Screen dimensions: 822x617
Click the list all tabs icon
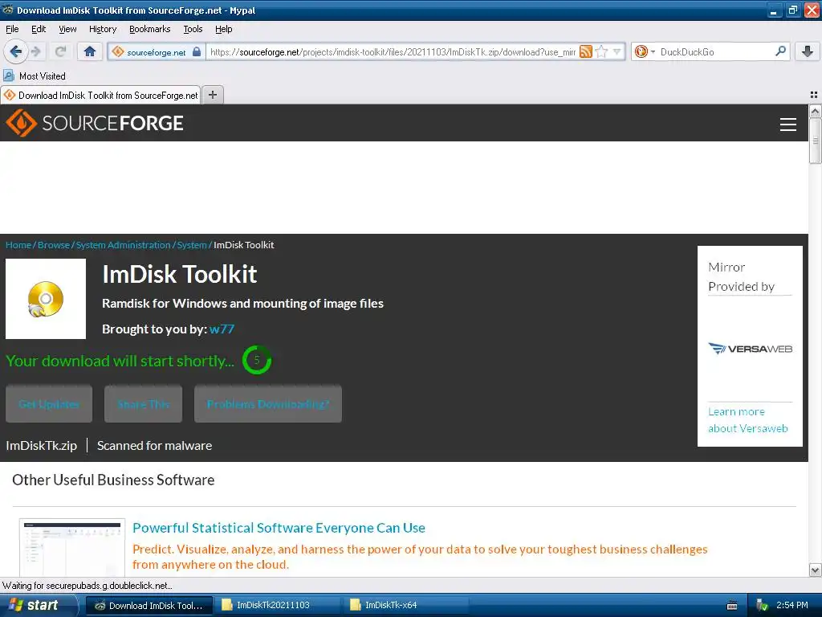pos(814,95)
